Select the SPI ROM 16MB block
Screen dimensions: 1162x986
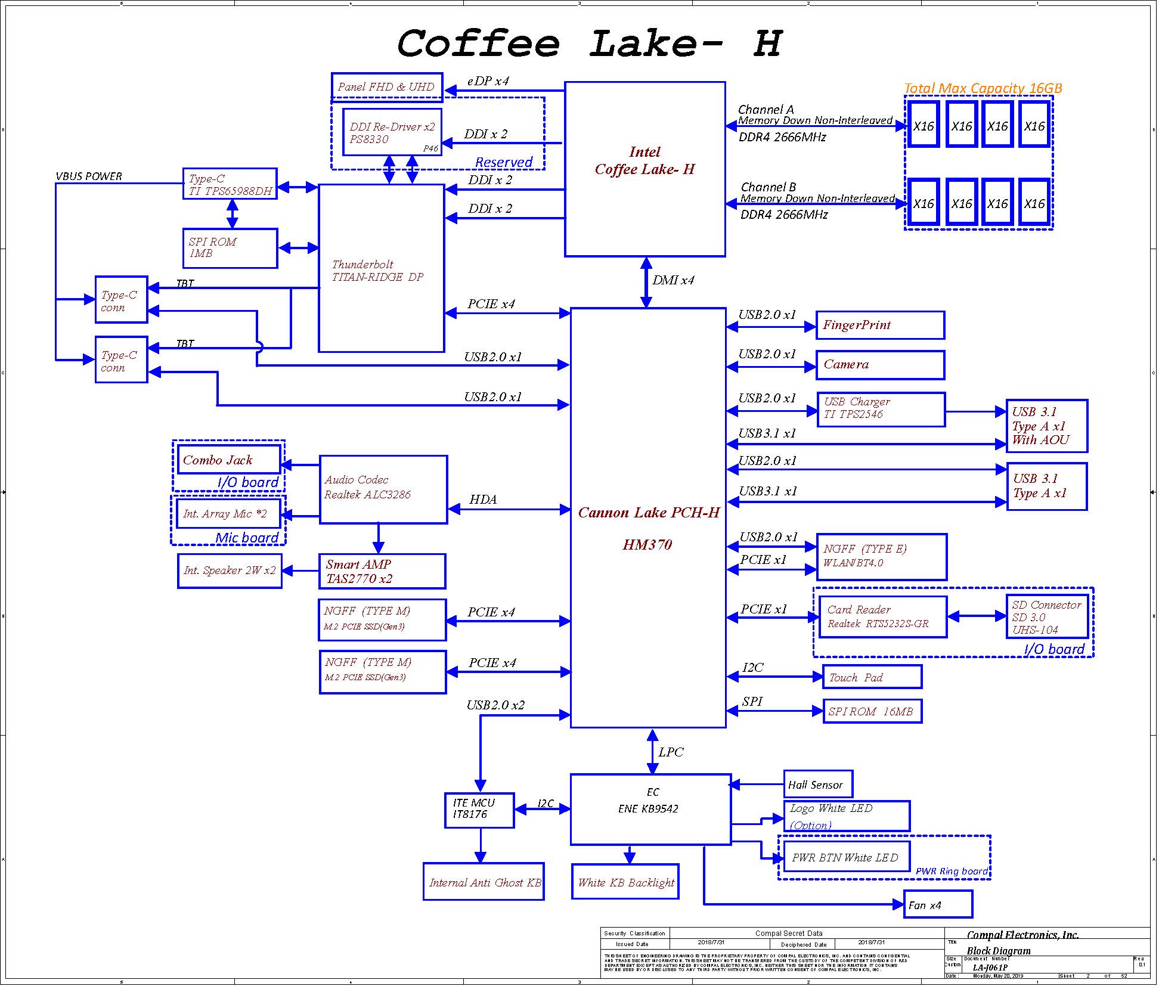click(x=872, y=711)
